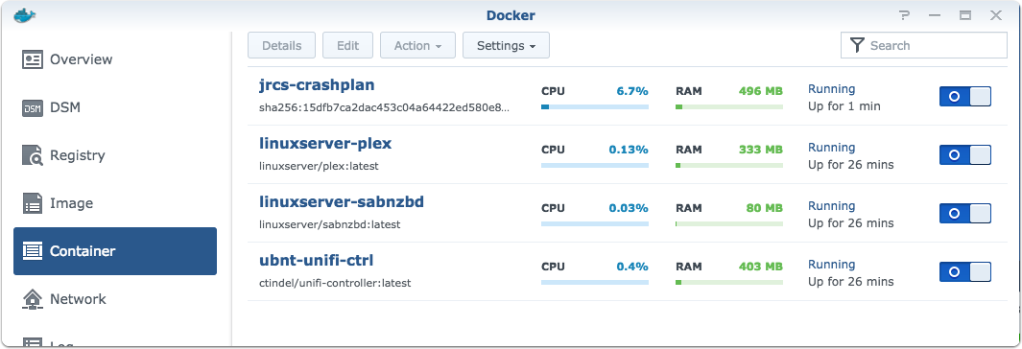This screenshot has width=1022, height=349.
Task: Select the Registry magnifier icon
Action: (x=33, y=155)
